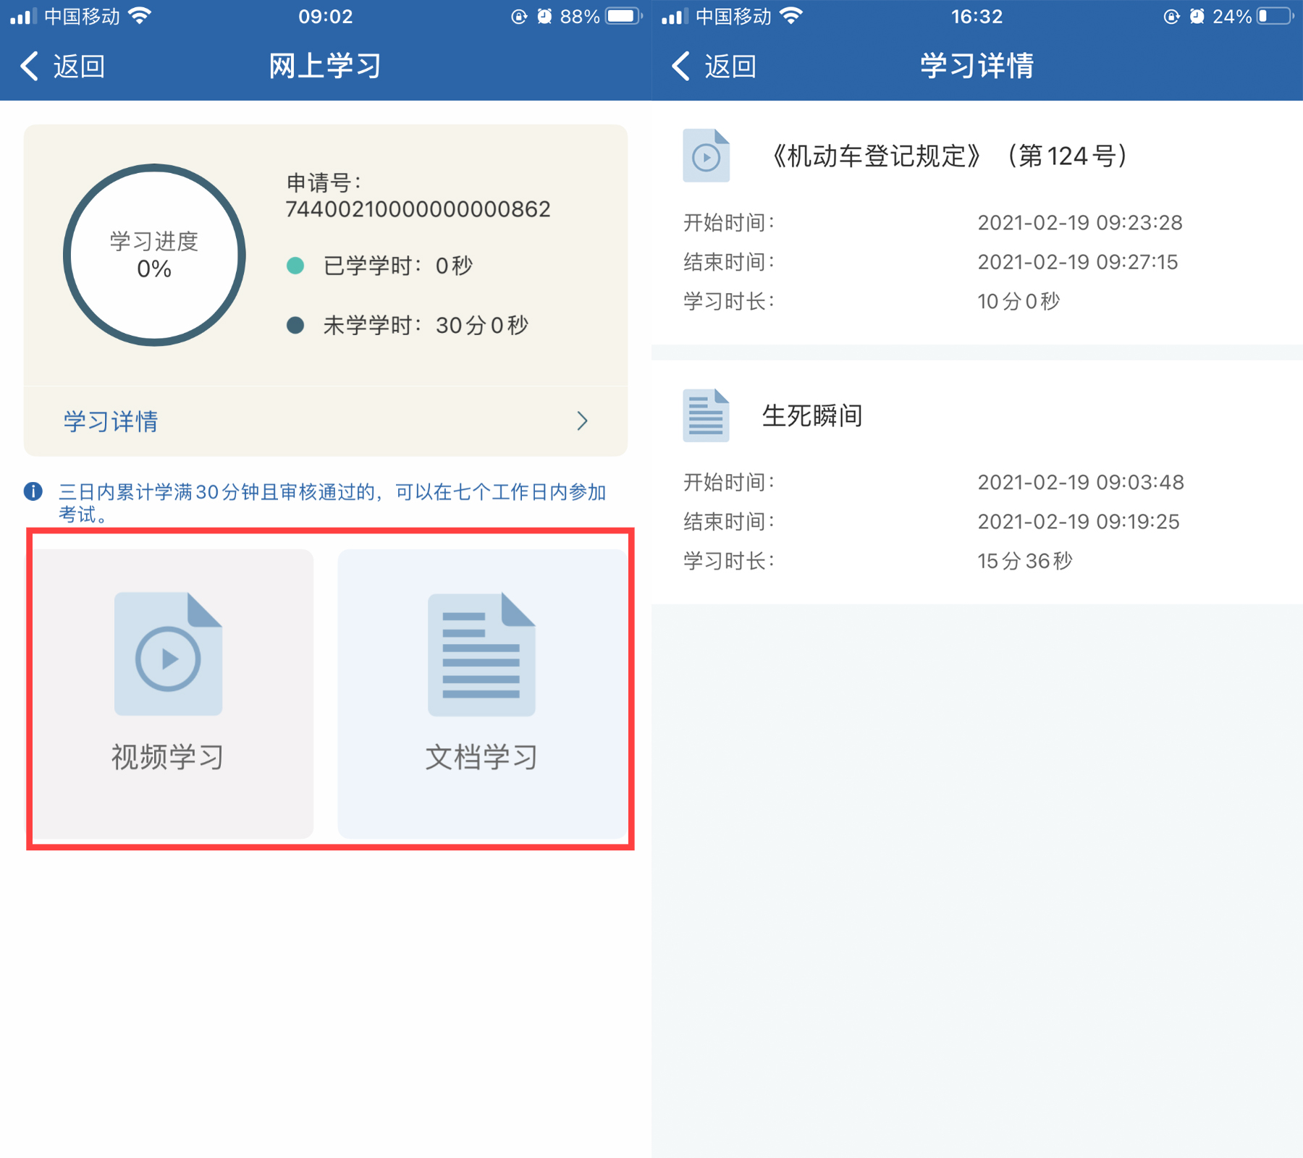Tap 返回 text on the 网上学习 header
Viewport: 1303px width, 1158px height.
pyautogui.click(x=79, y=67)
